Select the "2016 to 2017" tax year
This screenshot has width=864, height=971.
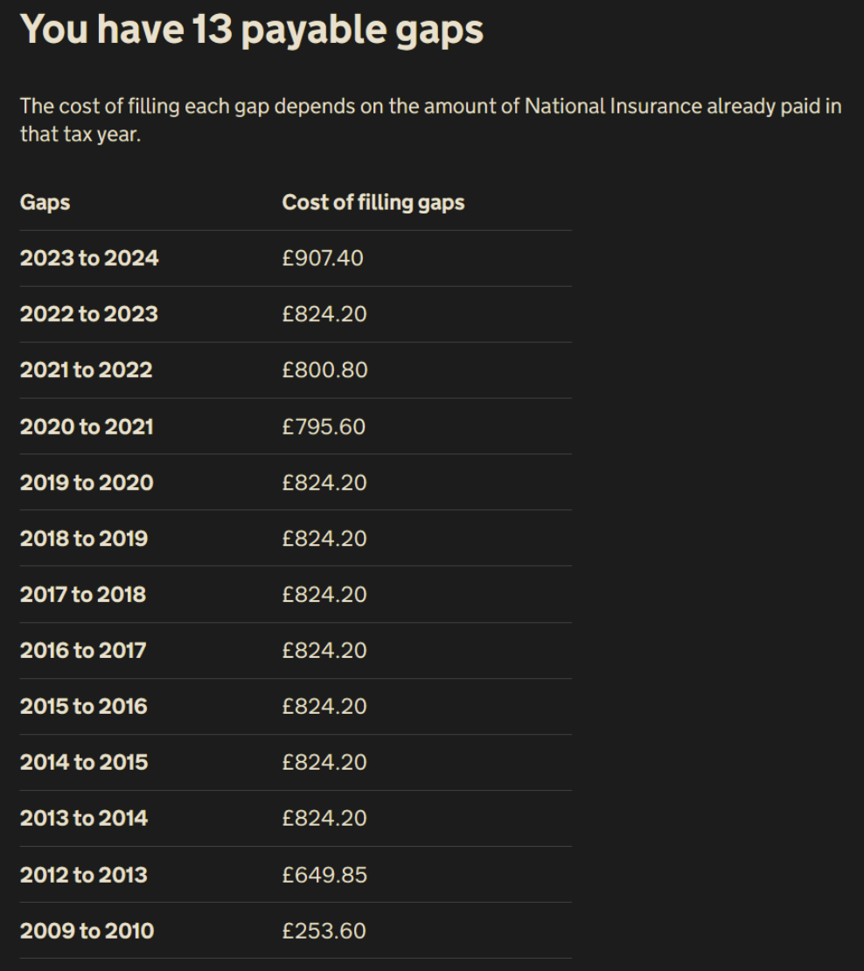pos(83,651)
